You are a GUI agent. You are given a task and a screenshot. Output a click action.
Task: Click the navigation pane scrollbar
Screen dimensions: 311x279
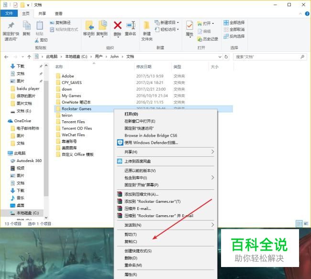click(46, 139)
